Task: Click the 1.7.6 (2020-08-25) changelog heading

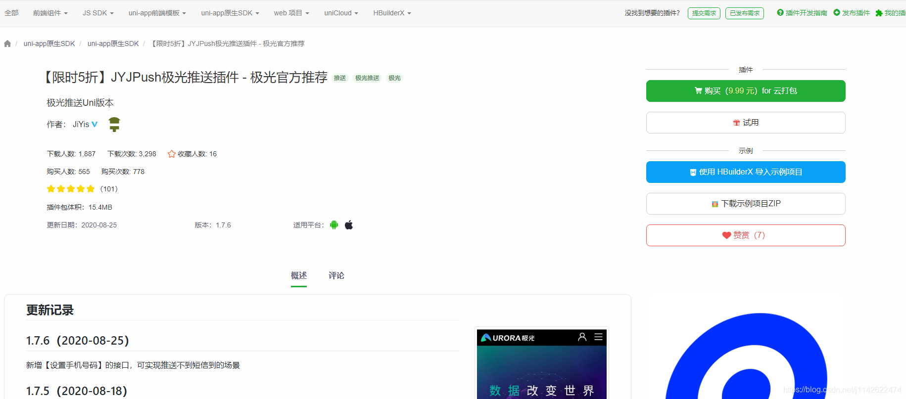Action: click(78, 341)
